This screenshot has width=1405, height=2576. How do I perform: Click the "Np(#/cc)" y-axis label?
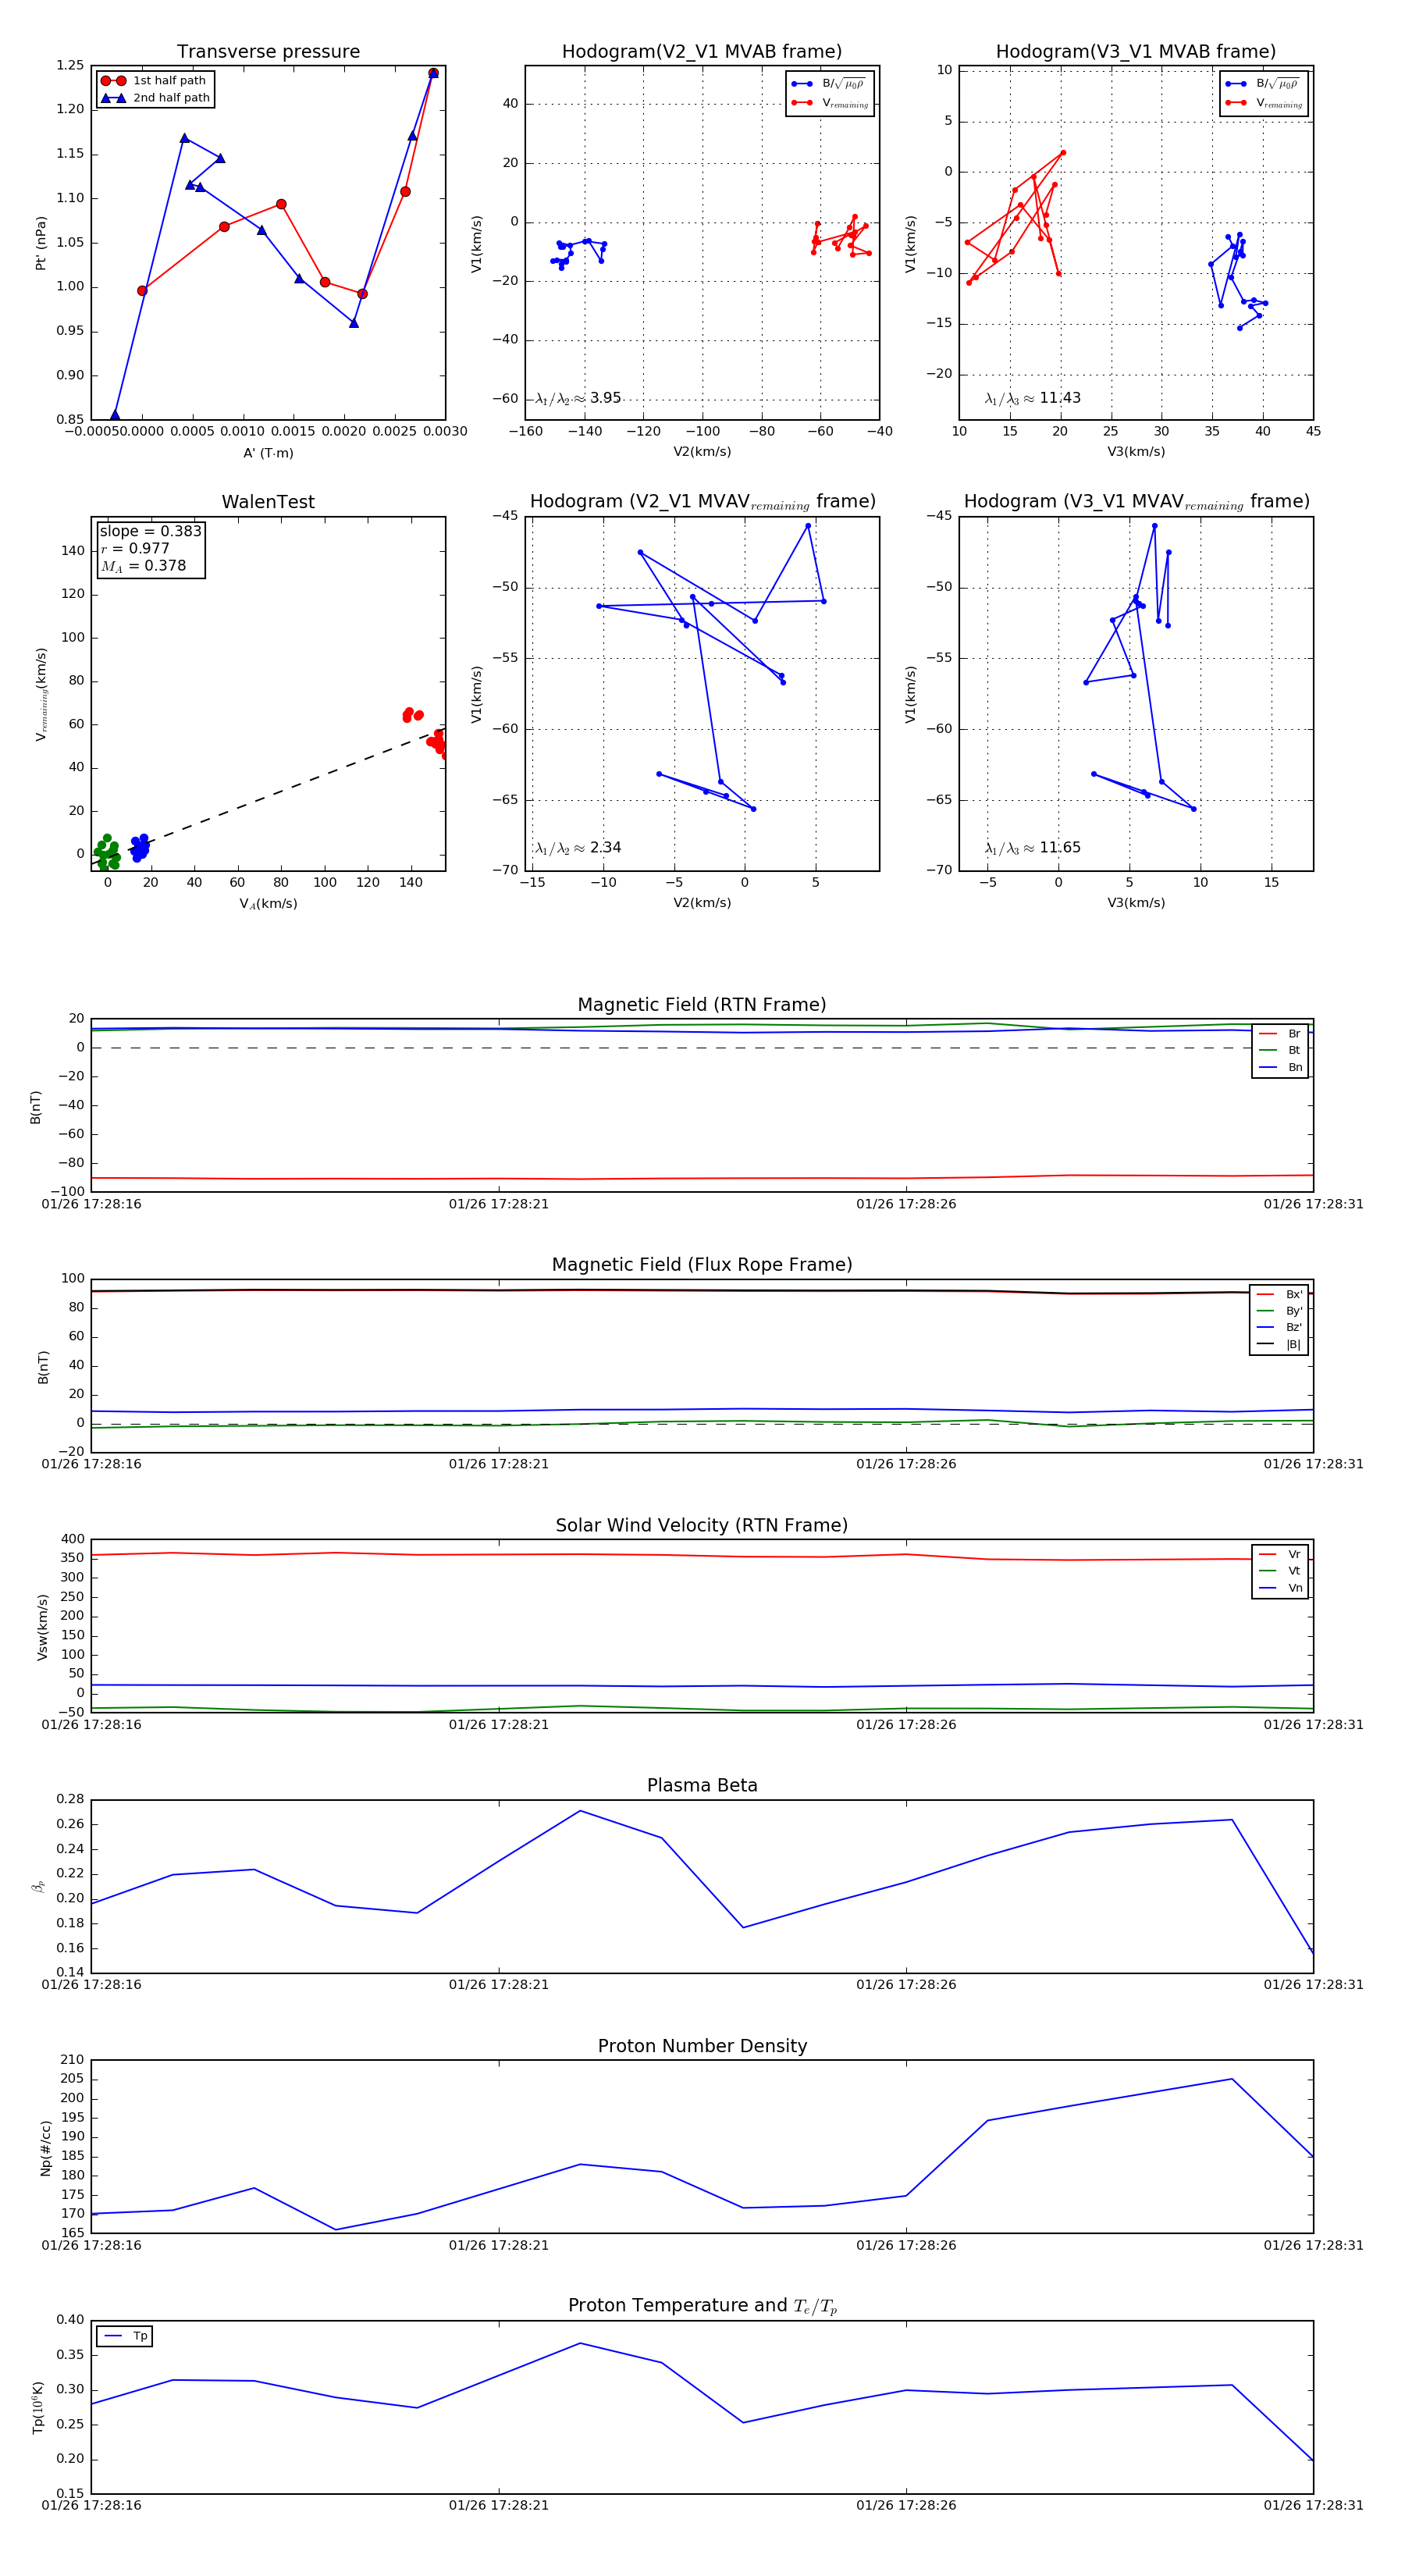pos(45,2148)
